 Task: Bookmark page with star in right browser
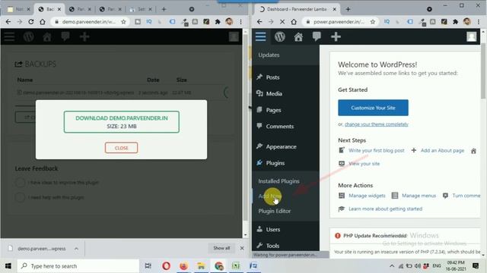coord(373,22)
